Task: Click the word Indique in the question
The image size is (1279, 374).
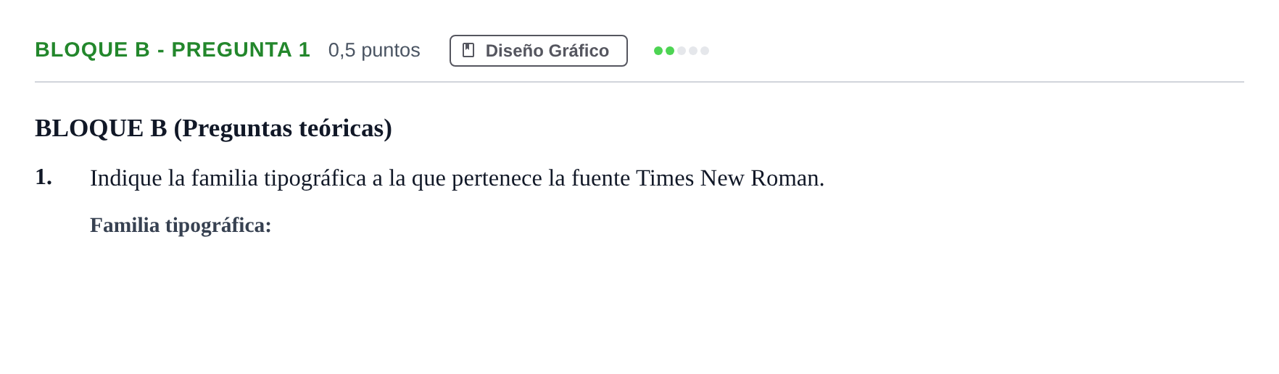Action: [126, 178]
